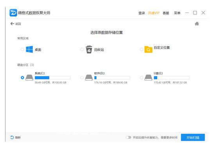Click the Windows desktop 桌面 icon
Image resolution: width=212 pixels, height=143 pixels.
click(x=29, y=49)
